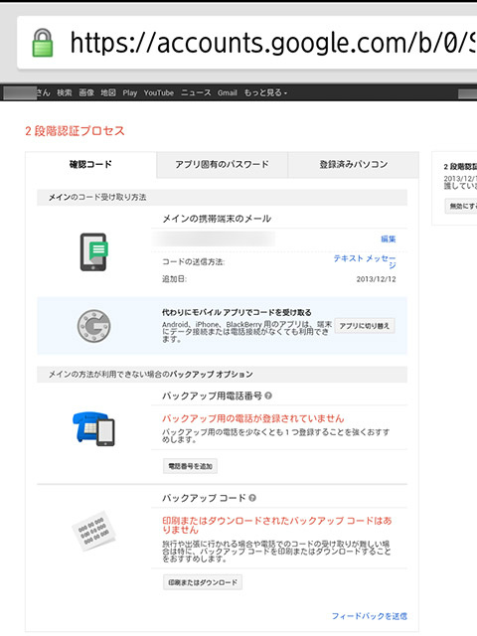The image size is (477, 636).
Task: Click the blue telephone backup icon
Action: coord(93,429)
